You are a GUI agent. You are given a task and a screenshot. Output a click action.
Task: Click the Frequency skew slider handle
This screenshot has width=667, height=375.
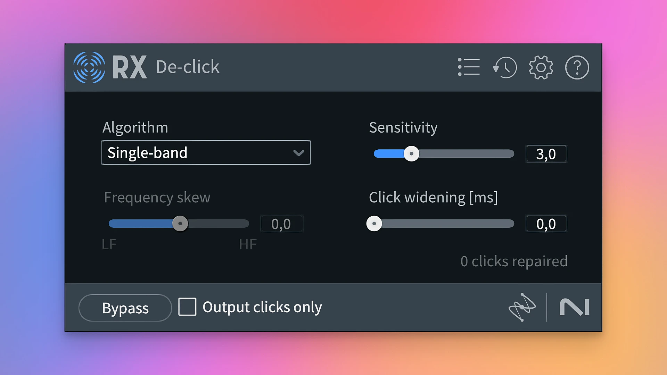tap(180, 224)
